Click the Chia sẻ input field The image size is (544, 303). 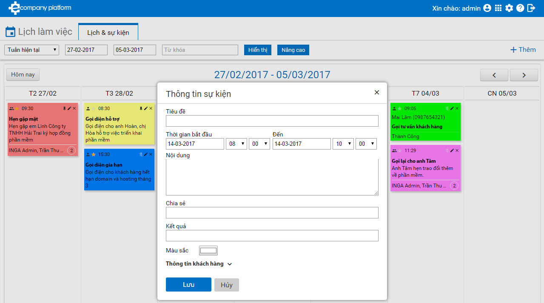[x=272, y=212]
